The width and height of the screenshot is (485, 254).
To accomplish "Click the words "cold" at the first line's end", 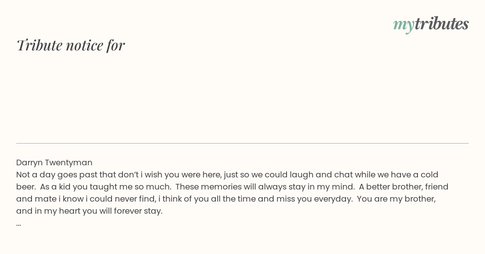I will tap(429, 175).
